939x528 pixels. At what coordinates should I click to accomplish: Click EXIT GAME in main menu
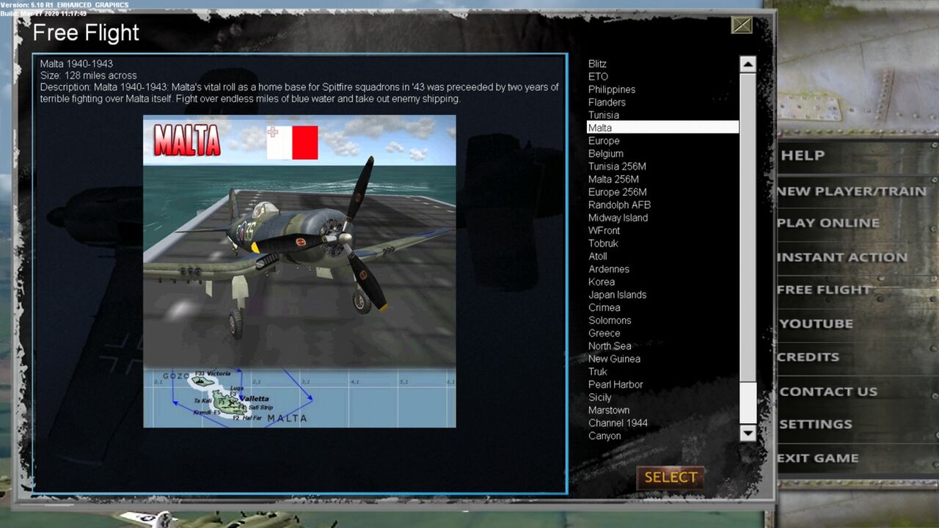[x=818, y=458]
